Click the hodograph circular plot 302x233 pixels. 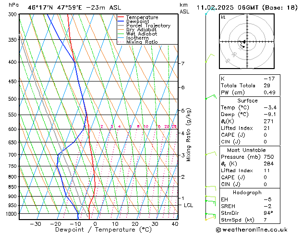tap(244, 42)
